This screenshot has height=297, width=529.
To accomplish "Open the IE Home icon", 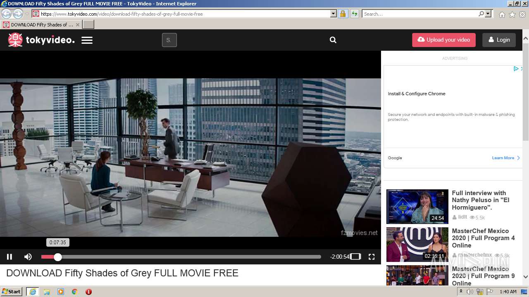I will [502, 14].
